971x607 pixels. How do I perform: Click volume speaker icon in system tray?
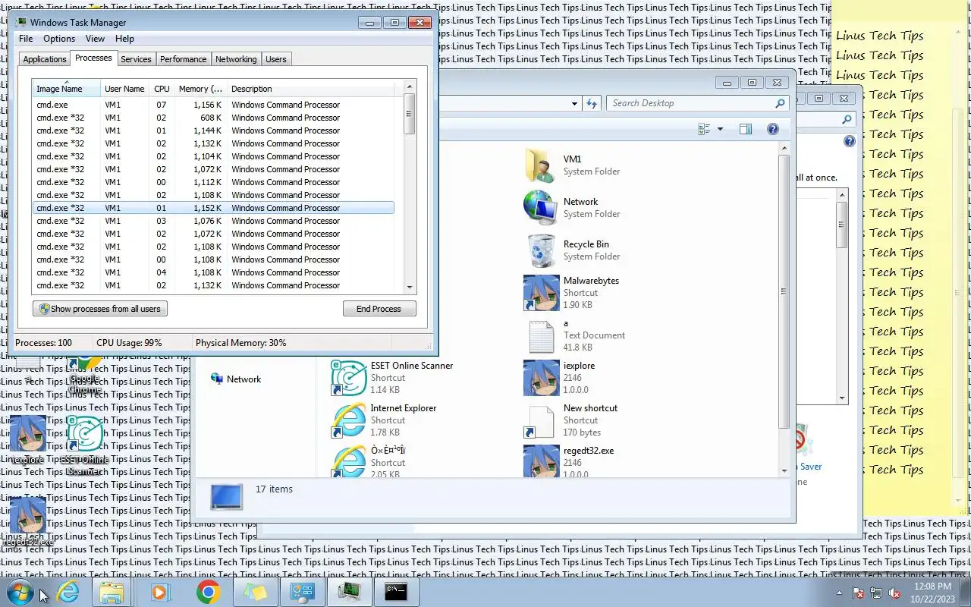[x=895, y=593]
